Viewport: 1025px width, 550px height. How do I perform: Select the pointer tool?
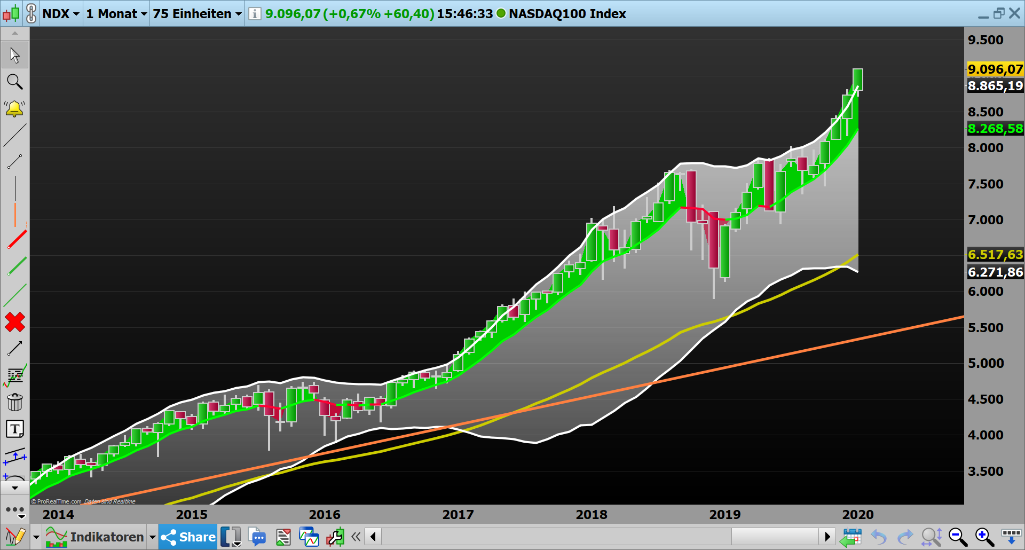tap(14, 54)
